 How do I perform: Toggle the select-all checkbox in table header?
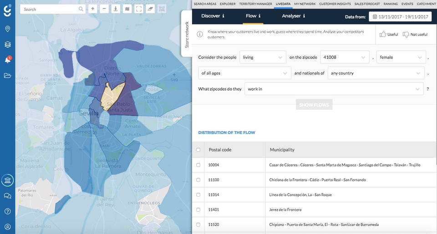pyautogui.click(x=198, y=149)
